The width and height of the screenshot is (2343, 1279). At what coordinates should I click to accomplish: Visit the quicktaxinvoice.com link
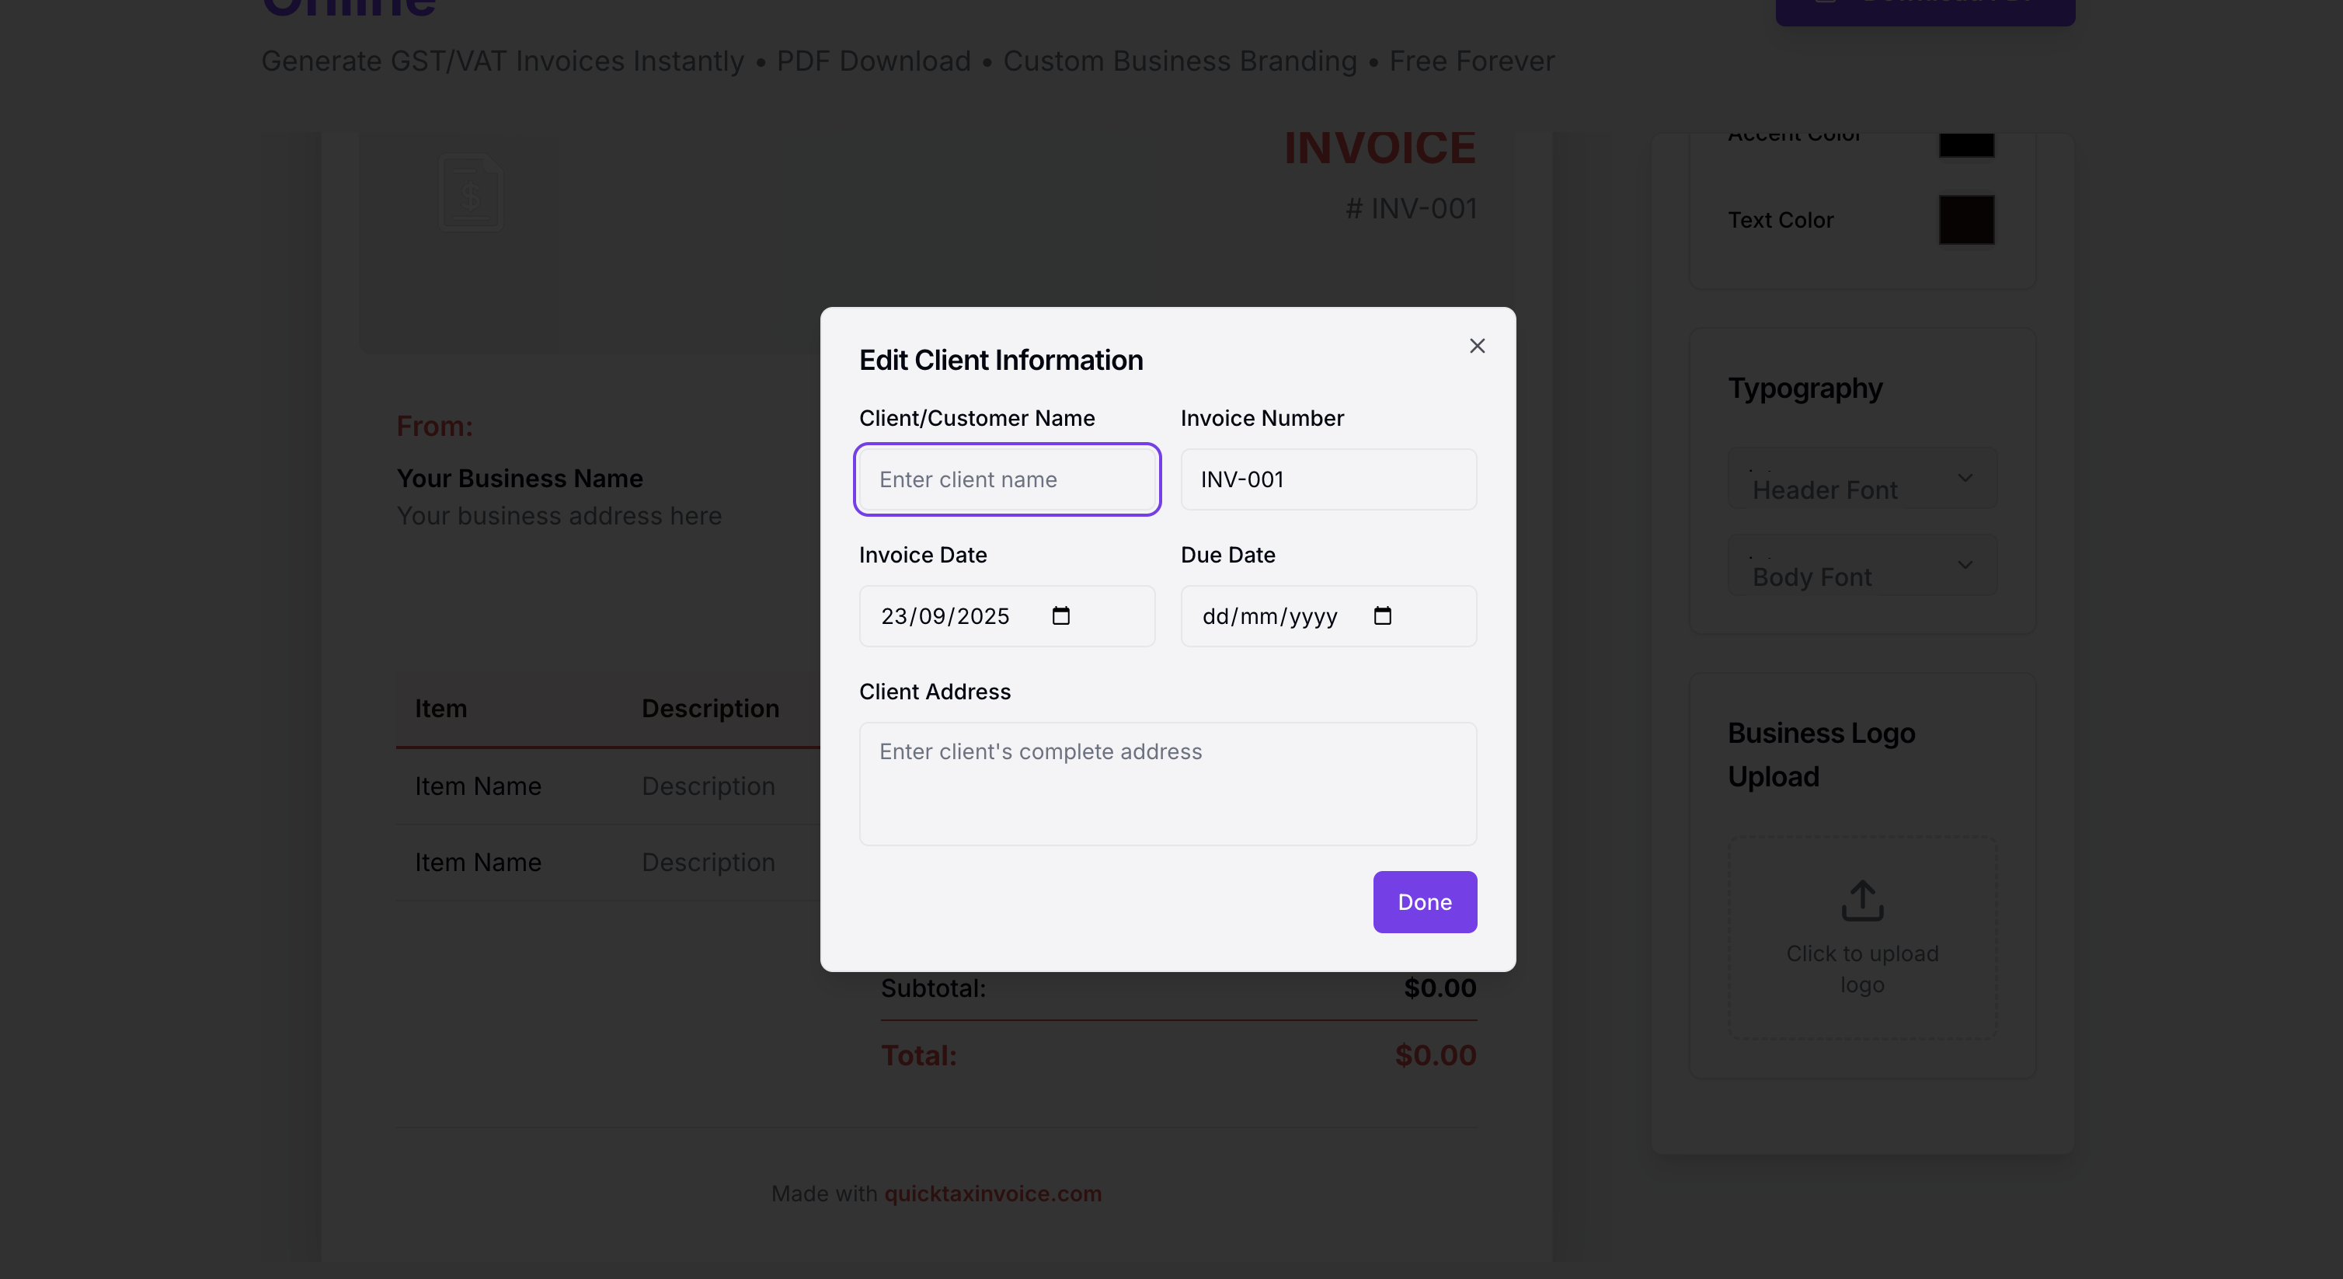[x=992, y=1194]
